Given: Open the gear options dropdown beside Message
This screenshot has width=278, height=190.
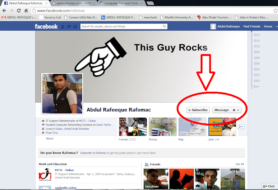Looking at the screenshot, I should [x=236, y=110].
